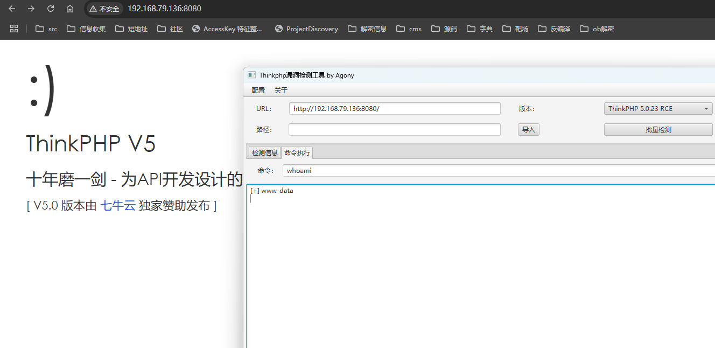Screen dimensions: 715x348
Task: Open the 信息收集 bookmark folder
Action: (x=86, y=29)
